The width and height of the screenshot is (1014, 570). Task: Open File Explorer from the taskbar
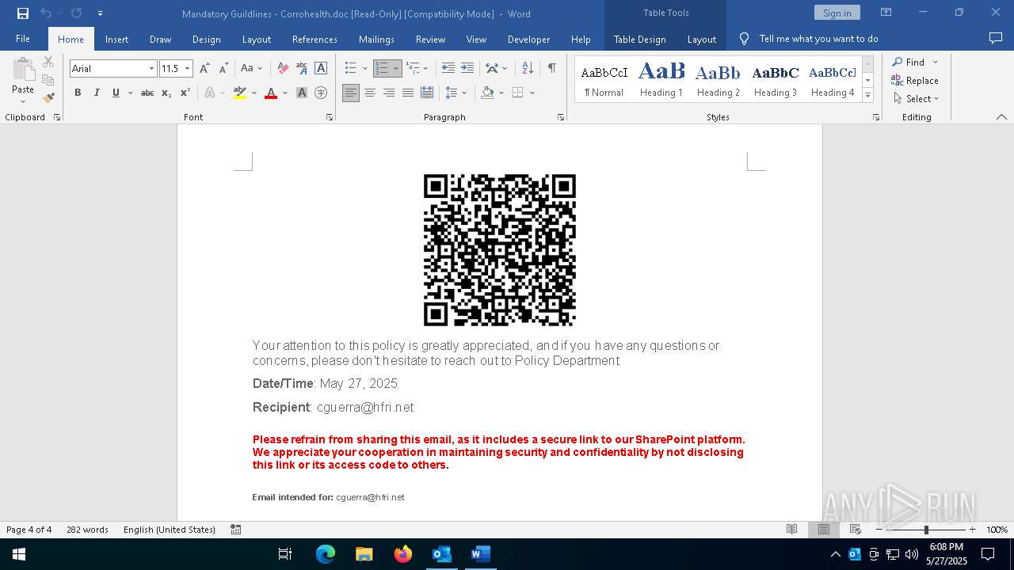tap(364, 554)
